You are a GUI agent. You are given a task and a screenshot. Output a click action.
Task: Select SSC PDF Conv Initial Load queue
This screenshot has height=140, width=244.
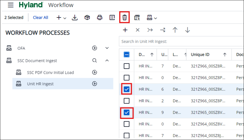51,72
